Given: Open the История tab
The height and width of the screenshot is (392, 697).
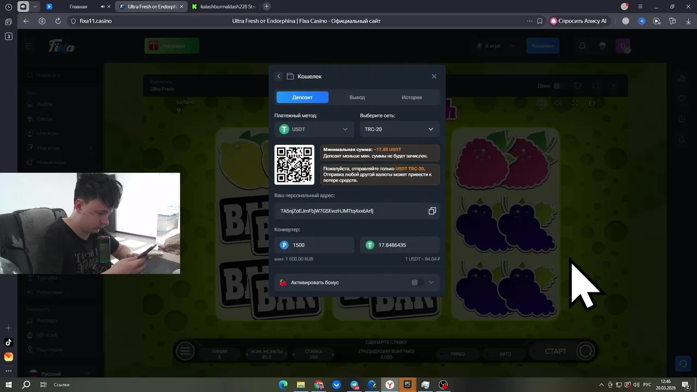Looking at the screenshot, I should [412, 97].
